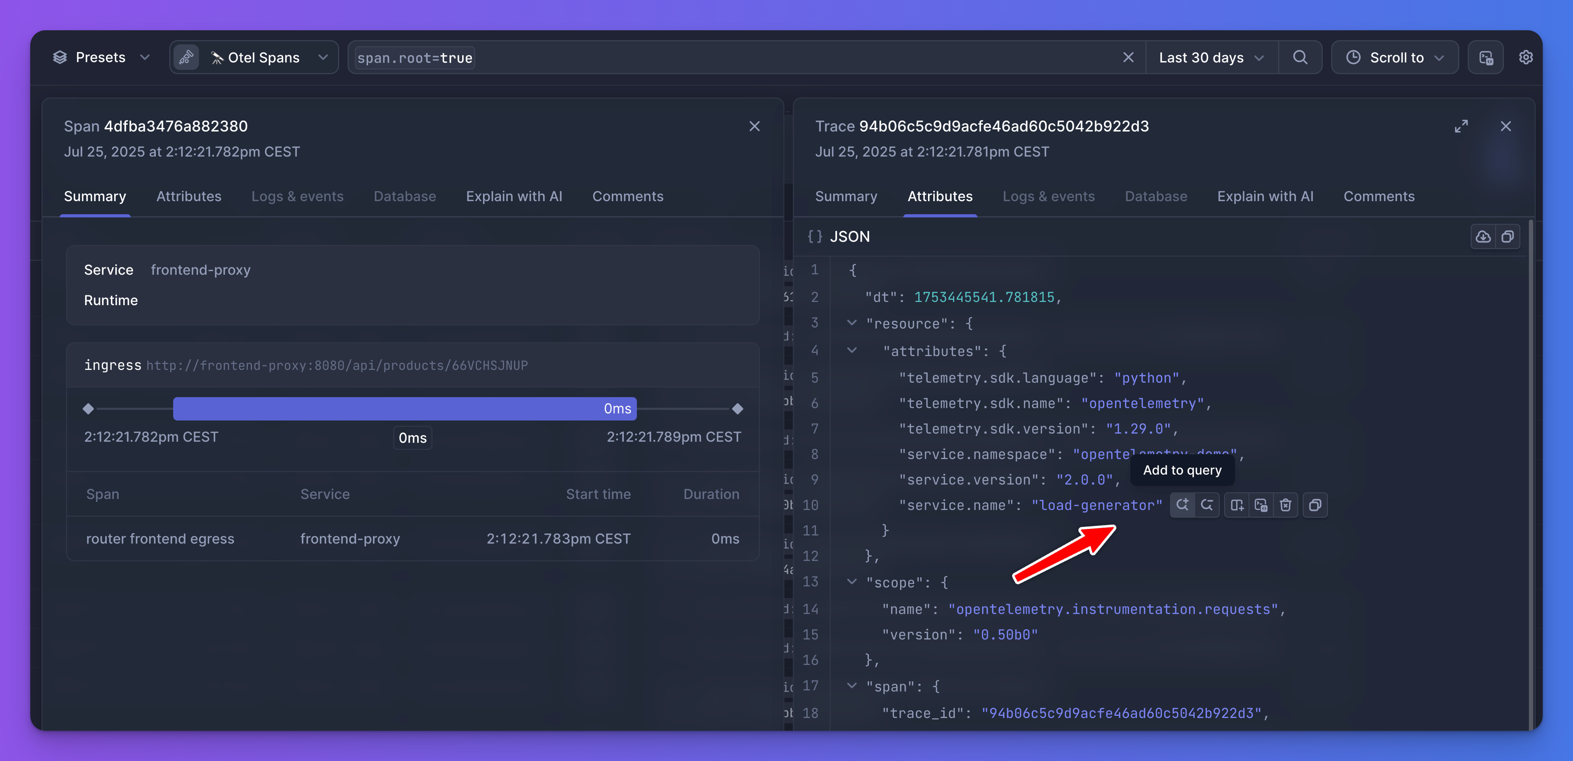Click the JSON braces icon
This screenshot has height=761, width=1573.
(814, 237)
